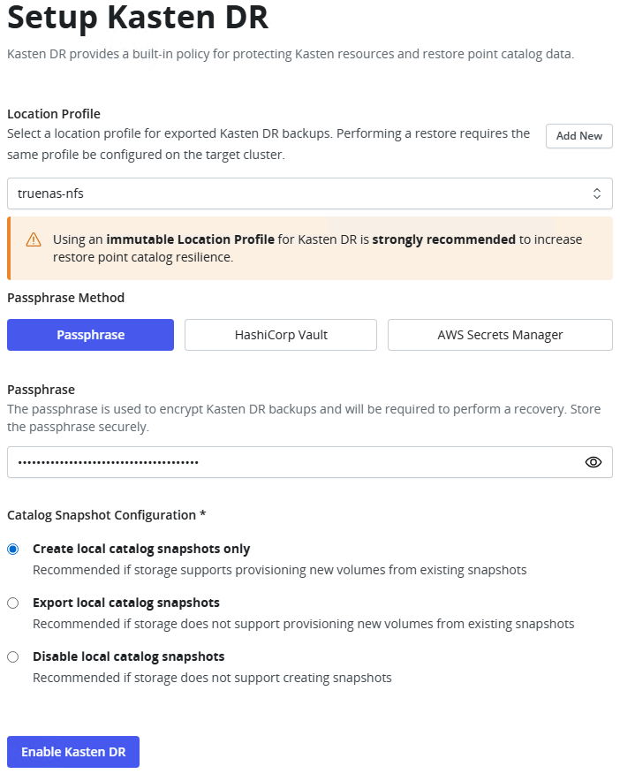Focus the passphrase input field
Viewport: 620px width, 774px height.
(x=310, y=462)
